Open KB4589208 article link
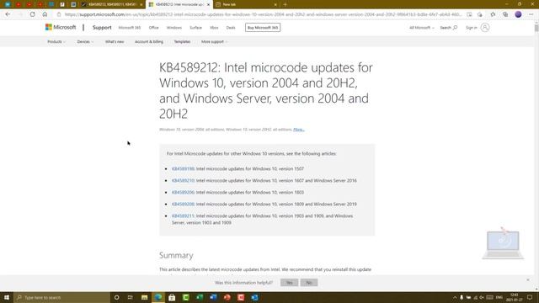This screenshot has height=303, width=539. pos(183,204)
